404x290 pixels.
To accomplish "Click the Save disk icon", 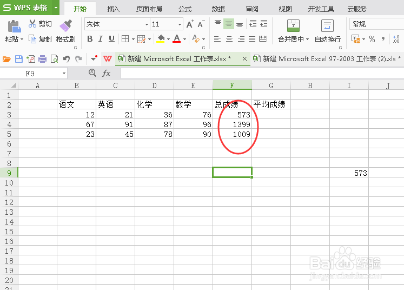I will pyautogui.click(x=19, y=59).
